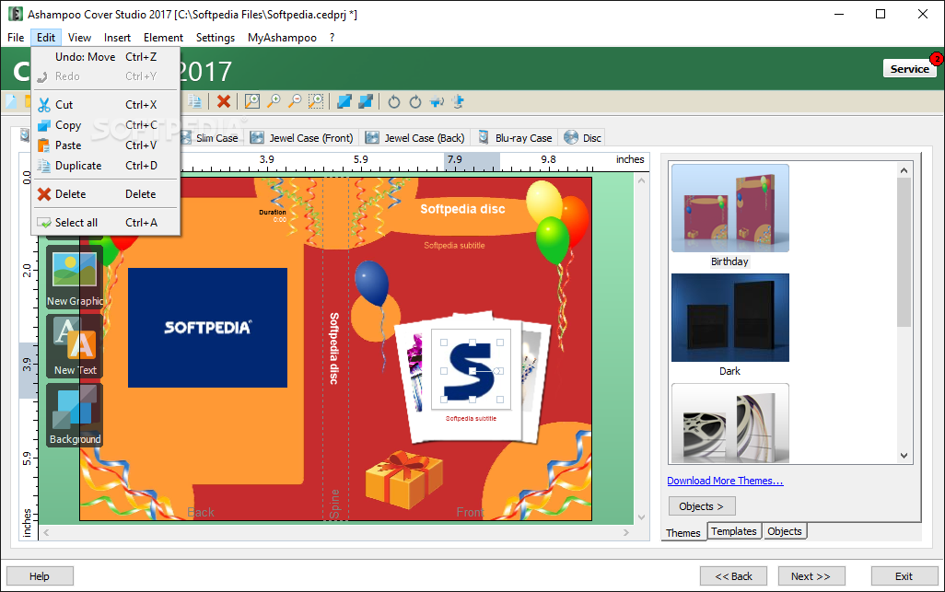Switch to the Blu-ray Case tab
Image resolution: width=945 pixels, height=592 pixels.
pyautogui.click(x=515, y=138)
